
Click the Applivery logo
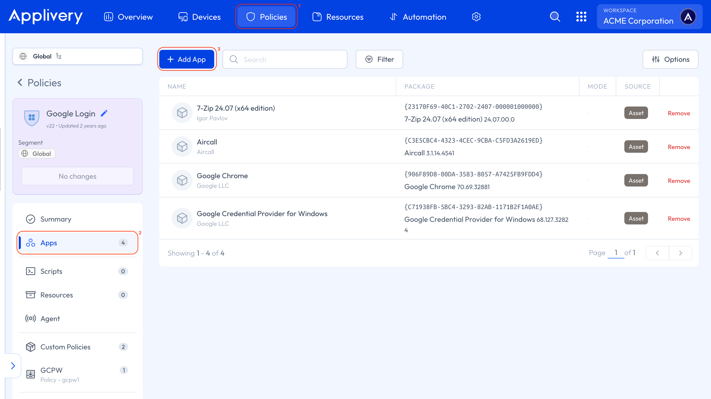coord(46,16)
